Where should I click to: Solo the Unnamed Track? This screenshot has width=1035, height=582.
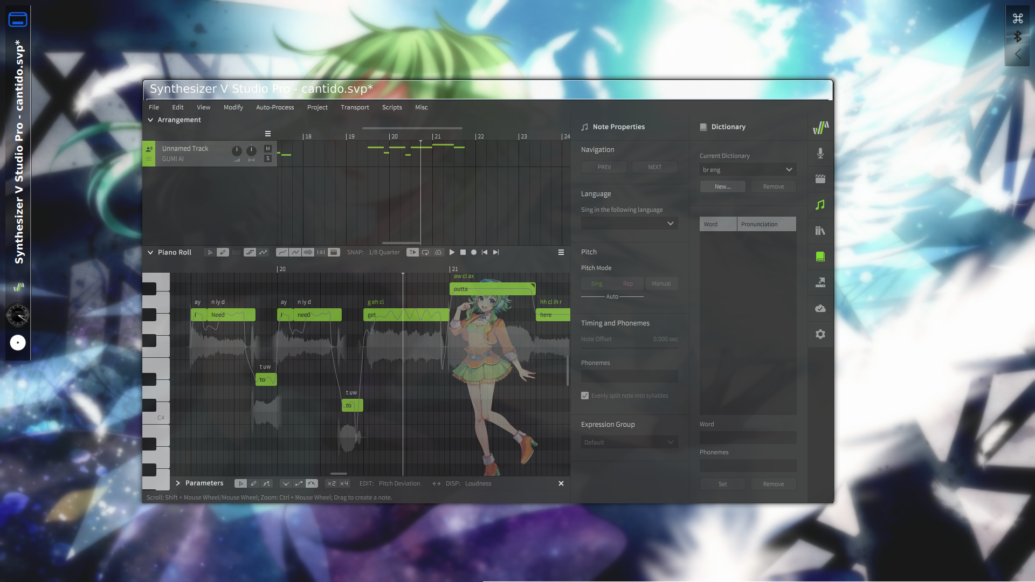(x=268, y=158)
